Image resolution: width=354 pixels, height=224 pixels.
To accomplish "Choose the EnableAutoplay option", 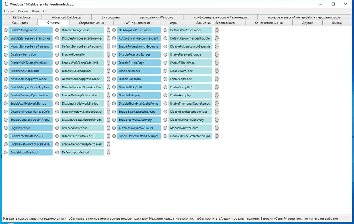I will (x=165, y=95).
